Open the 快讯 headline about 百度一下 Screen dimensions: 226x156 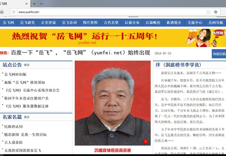(x=80, y=53)
